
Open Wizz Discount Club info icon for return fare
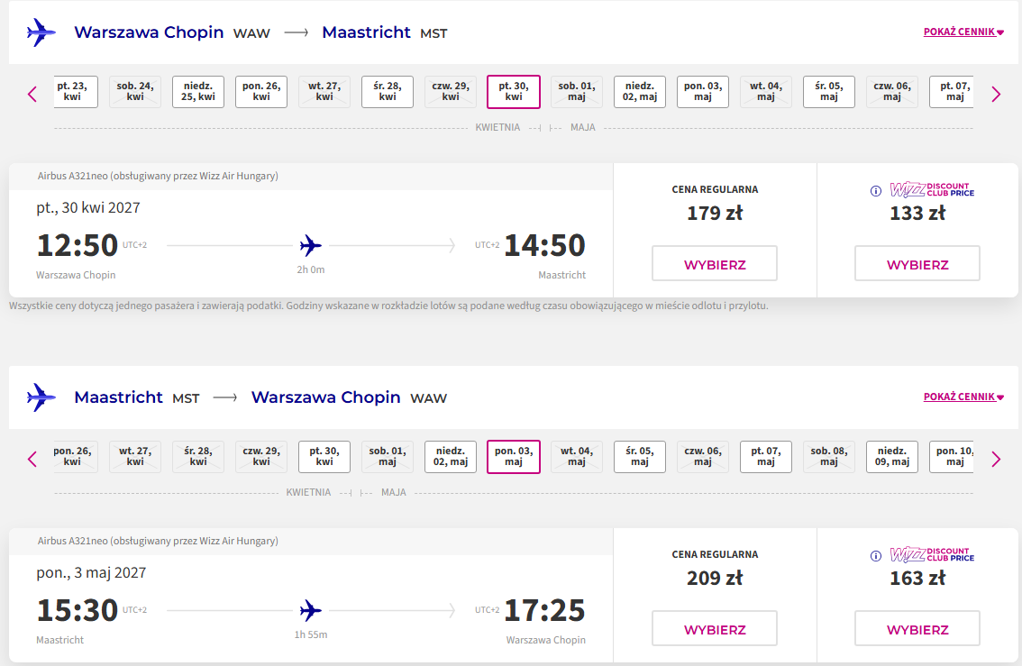pyautogui.click(x=876, y=556)
